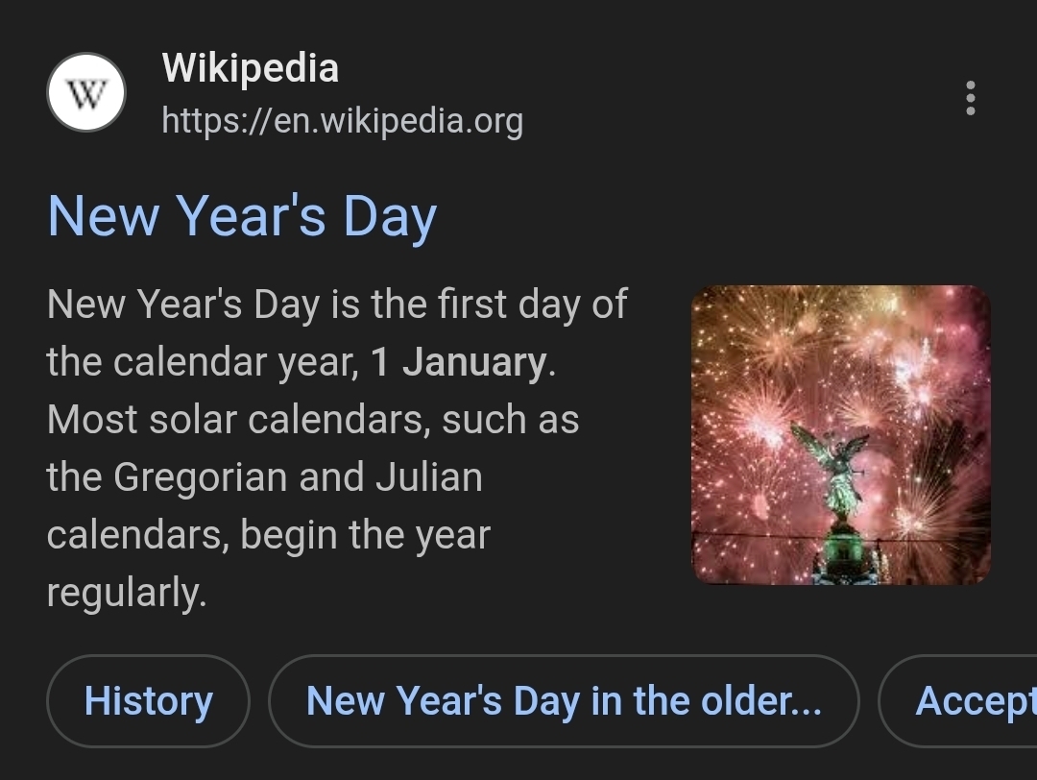Viewport: 1037px width, 780px height.
Task: Tap the Wikipedia site name
Action: click(250, 68)
